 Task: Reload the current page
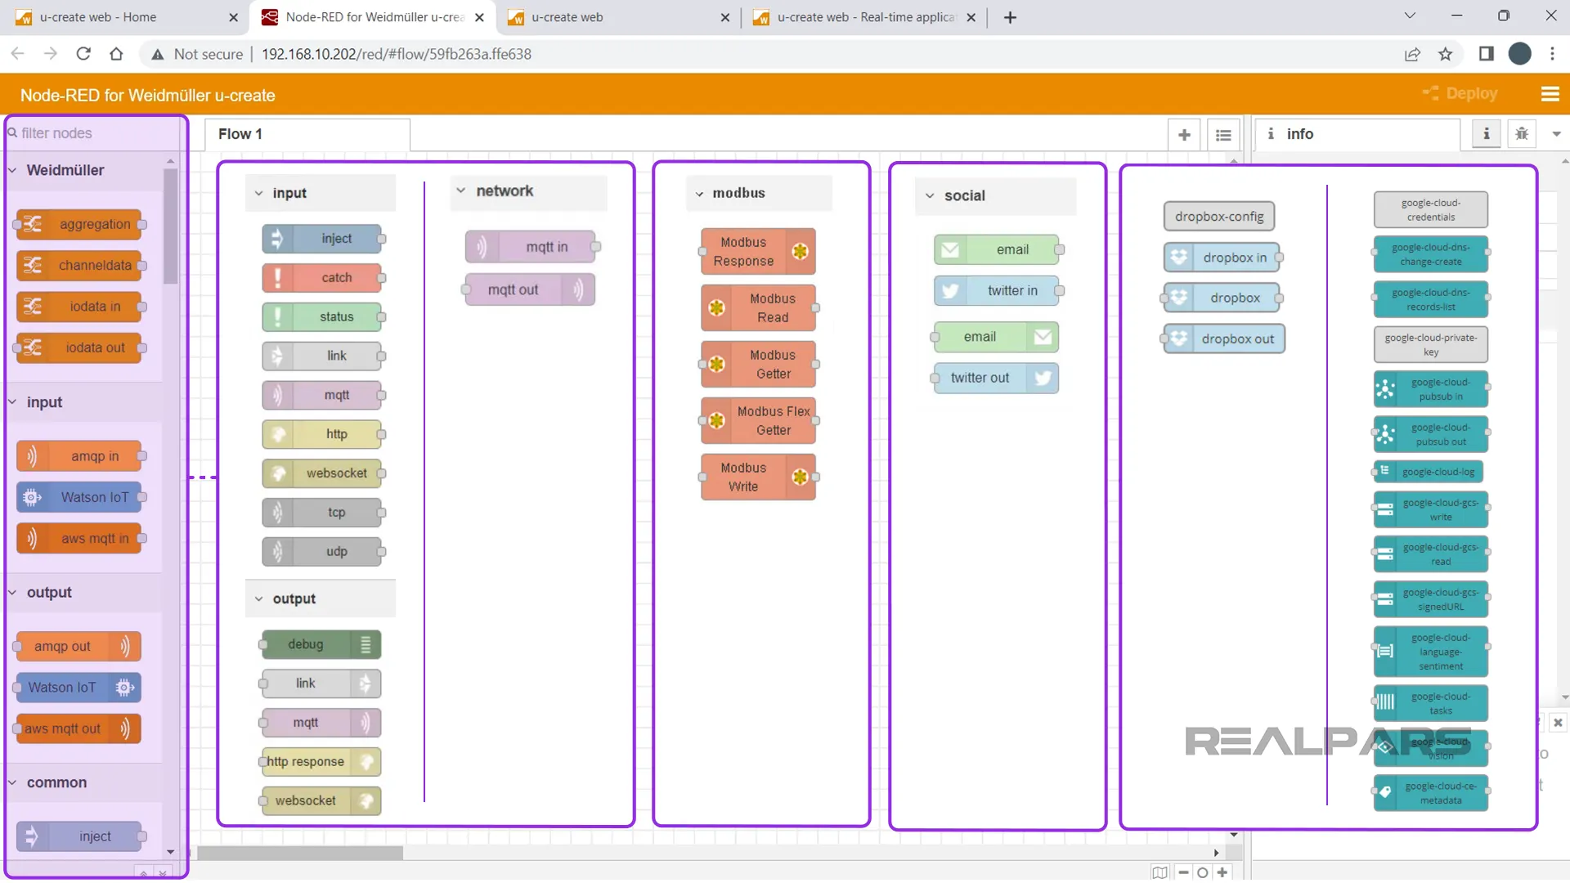[x=83, y=54]
